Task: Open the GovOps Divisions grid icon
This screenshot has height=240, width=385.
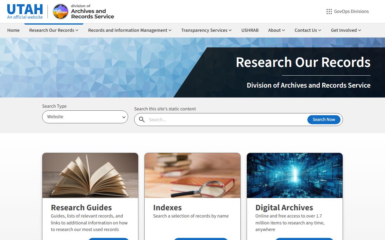Action: [329, 11]
